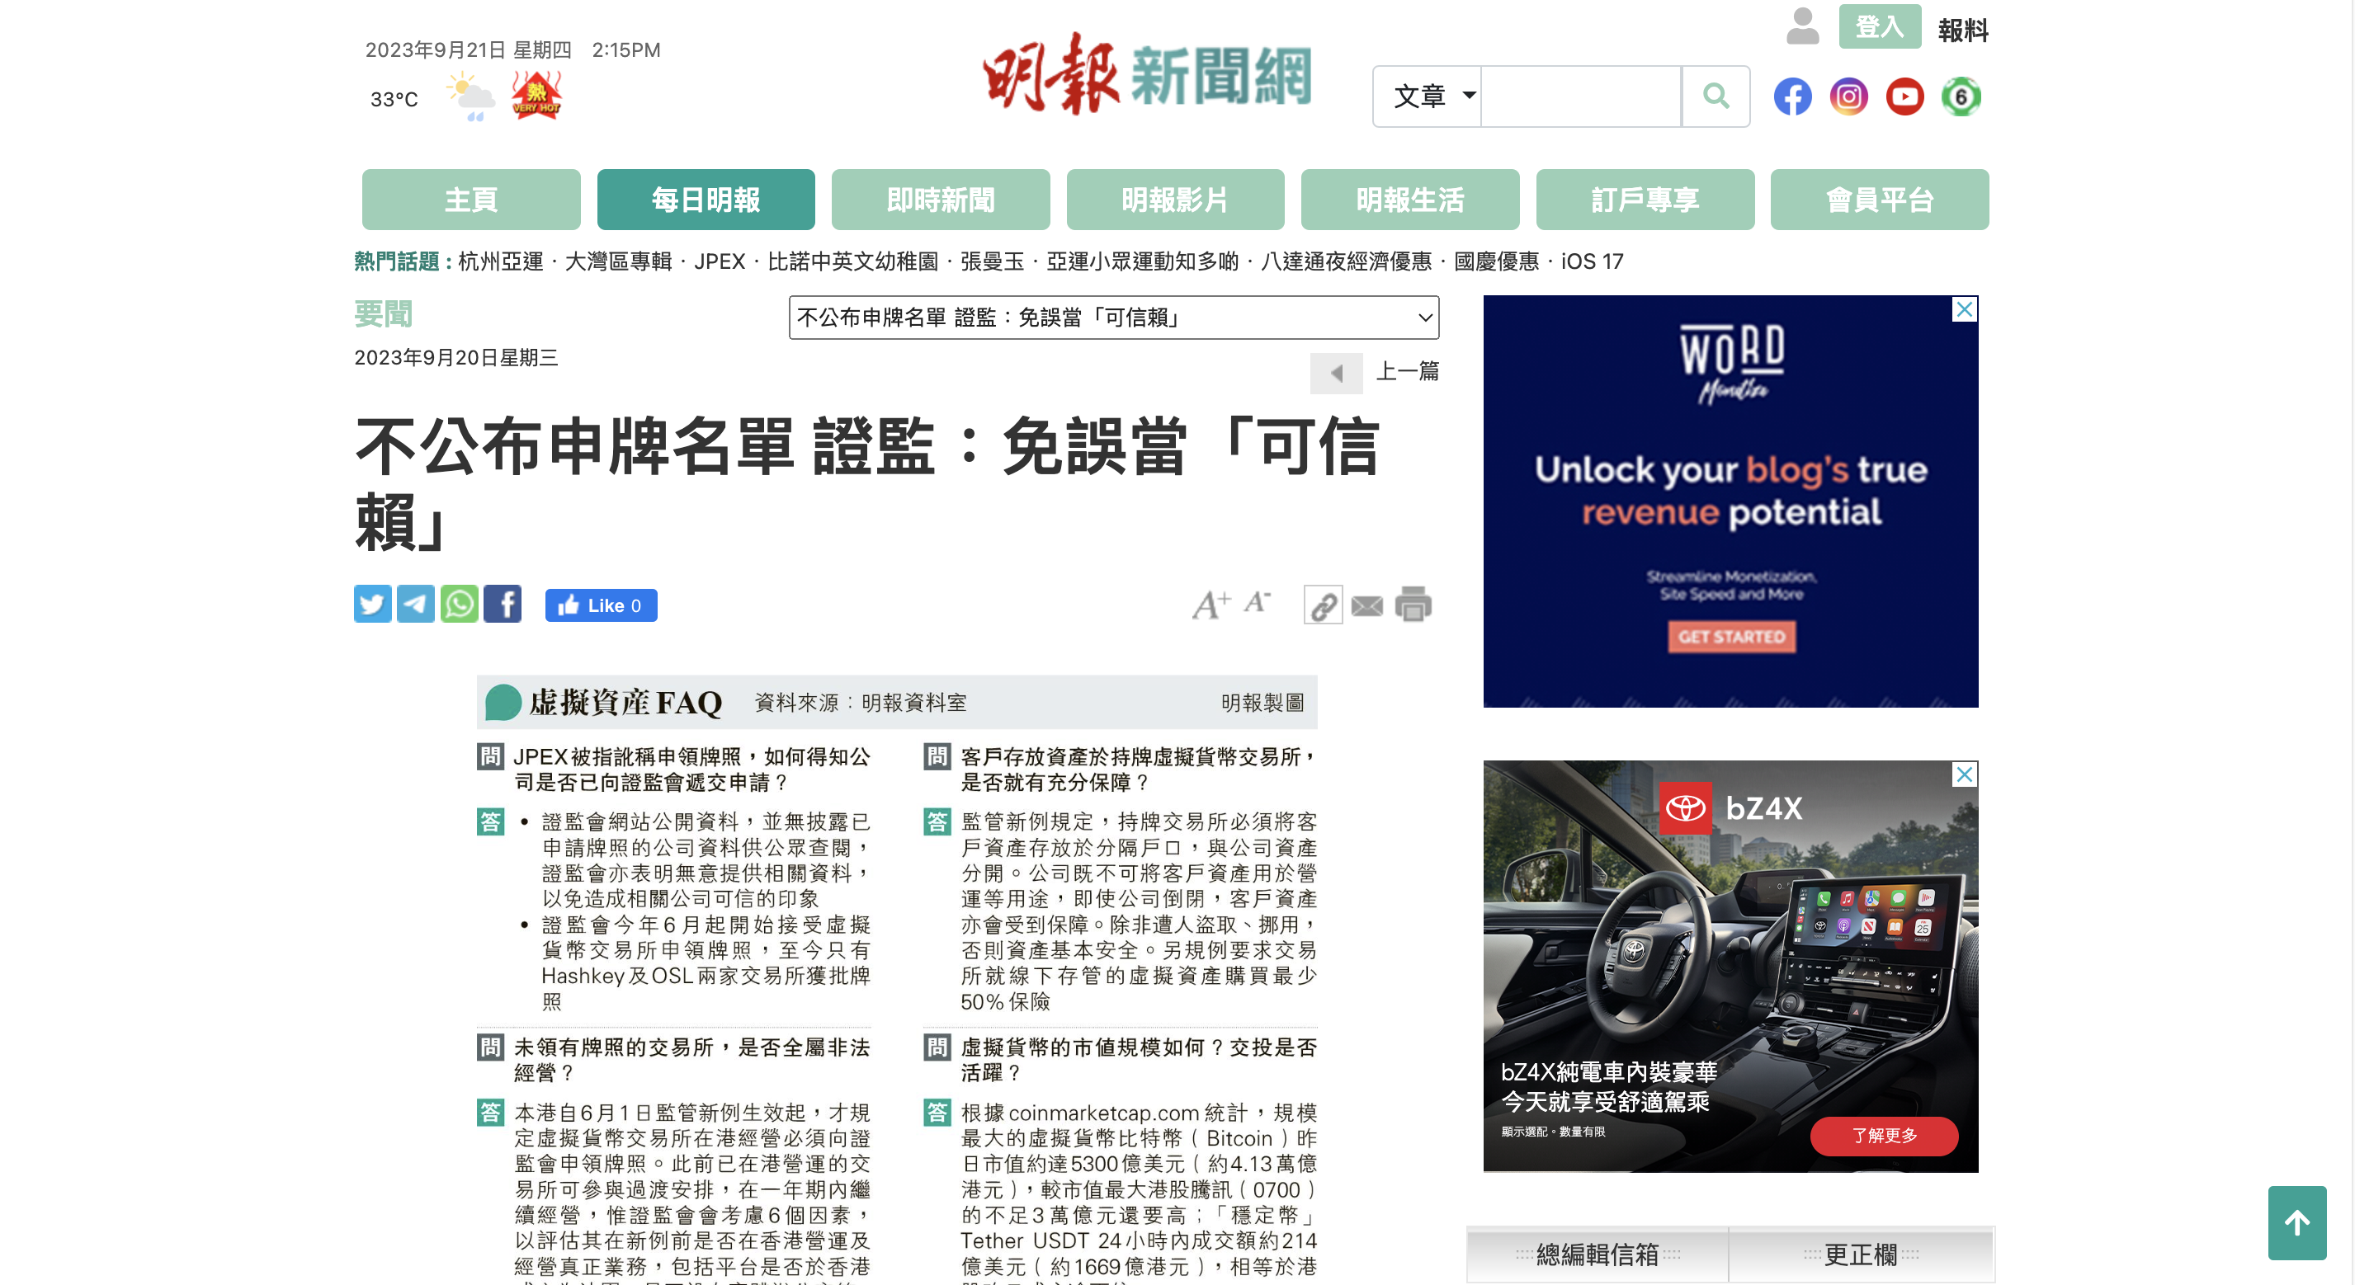This screenshot has width=2355, height=1285.
Task: Click the very hot weather warning icon
Action: pos(536,95)
